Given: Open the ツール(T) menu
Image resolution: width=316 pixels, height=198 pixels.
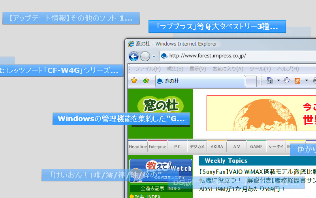Looking at the screenshot, I should 260,69.
